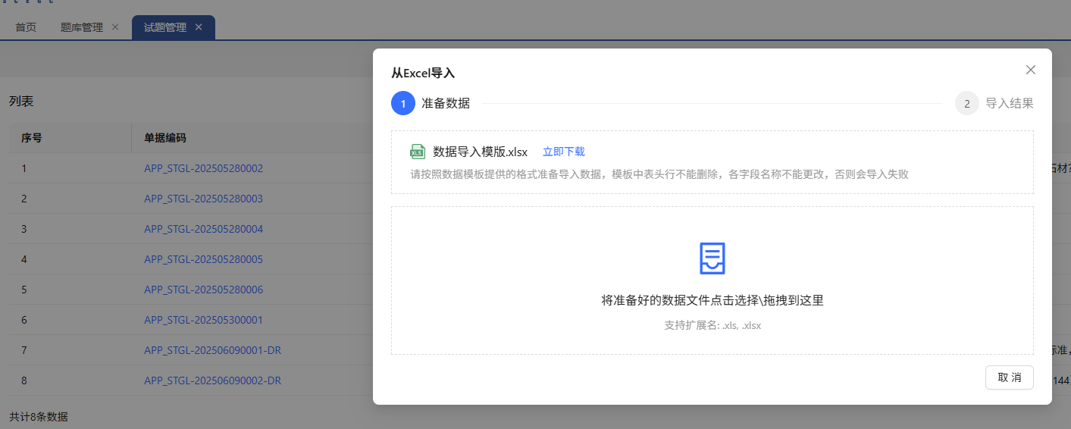
Task: Close the Excel import dialog
Action: (x=1030, y=70)
